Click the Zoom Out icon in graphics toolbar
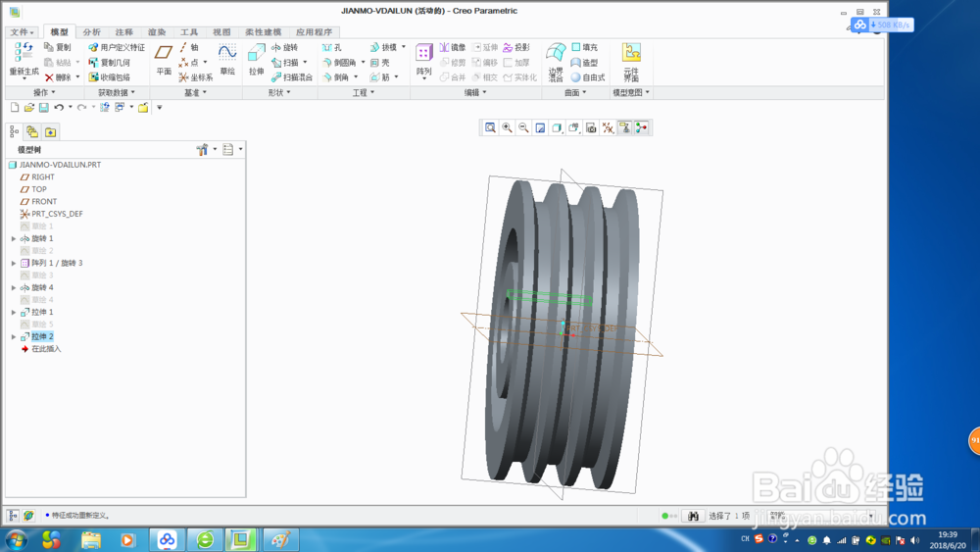 pos(523,127)
